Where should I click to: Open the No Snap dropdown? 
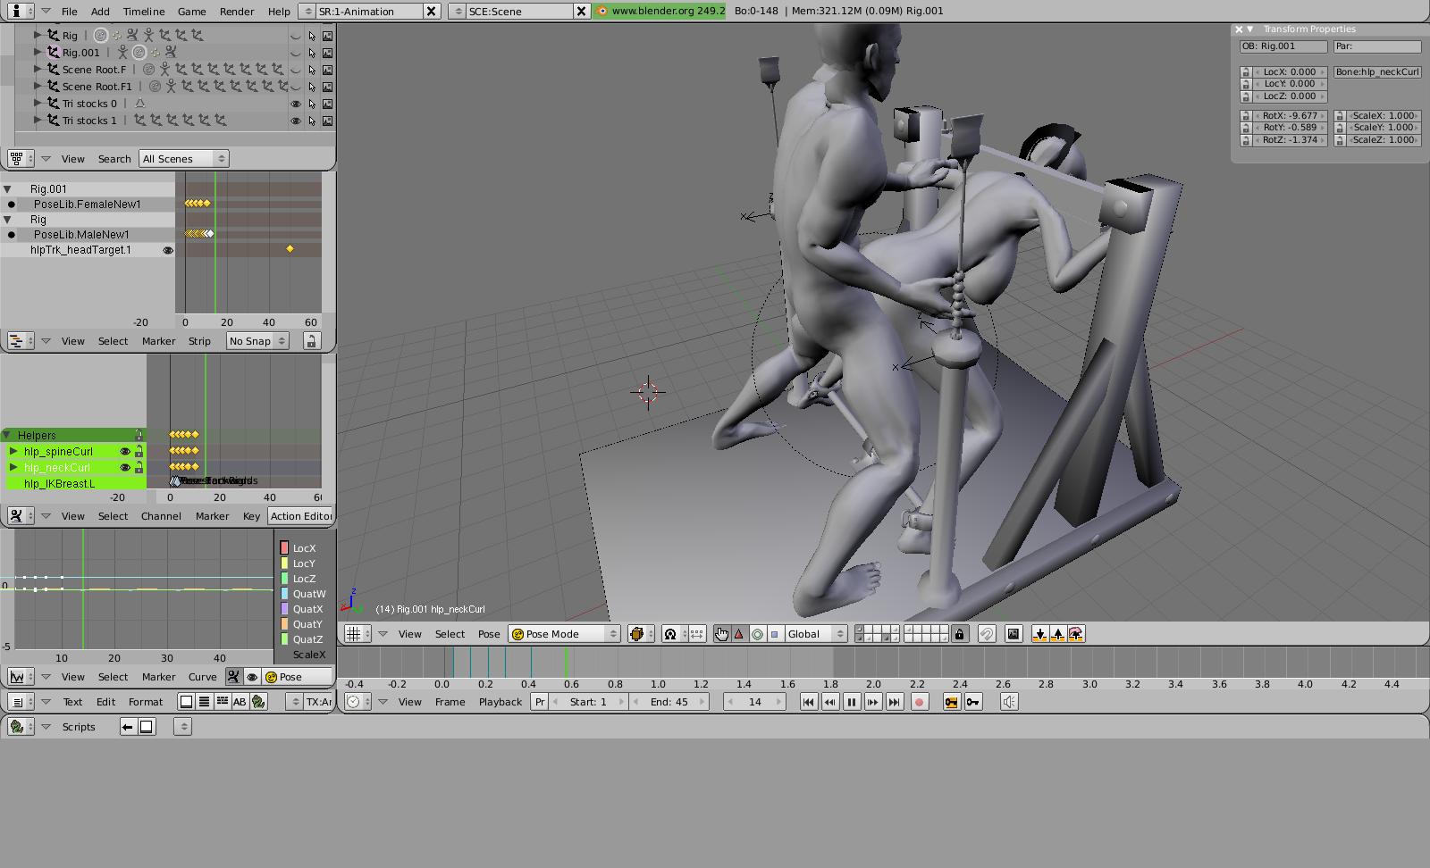(257, 341)
